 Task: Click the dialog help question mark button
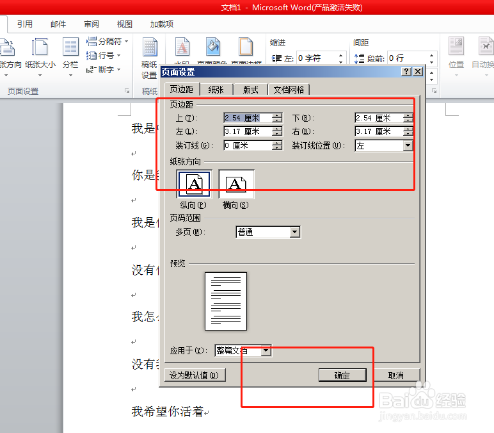(x=406, y=72)
